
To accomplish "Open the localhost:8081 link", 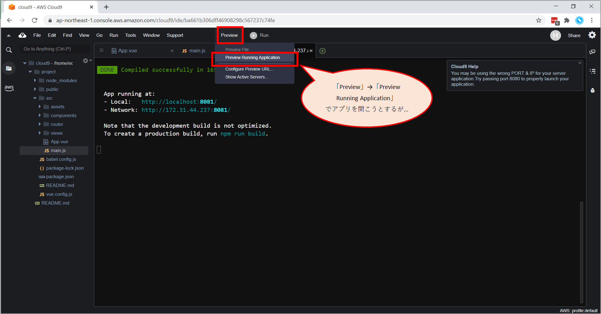I will point(179,102).
